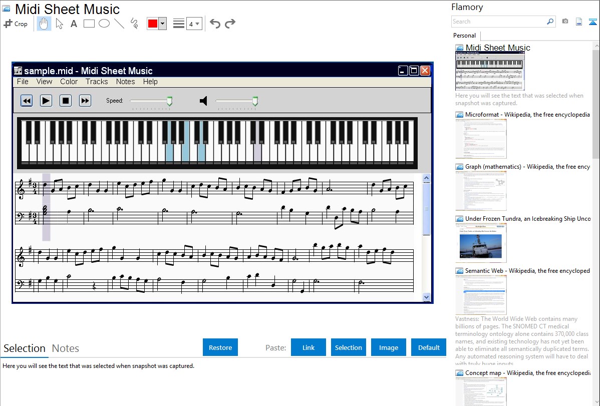Fast forward the MIDI playback
Viewport: 600px width, 406px height.
pyautogui.click(x=85, y=101)
